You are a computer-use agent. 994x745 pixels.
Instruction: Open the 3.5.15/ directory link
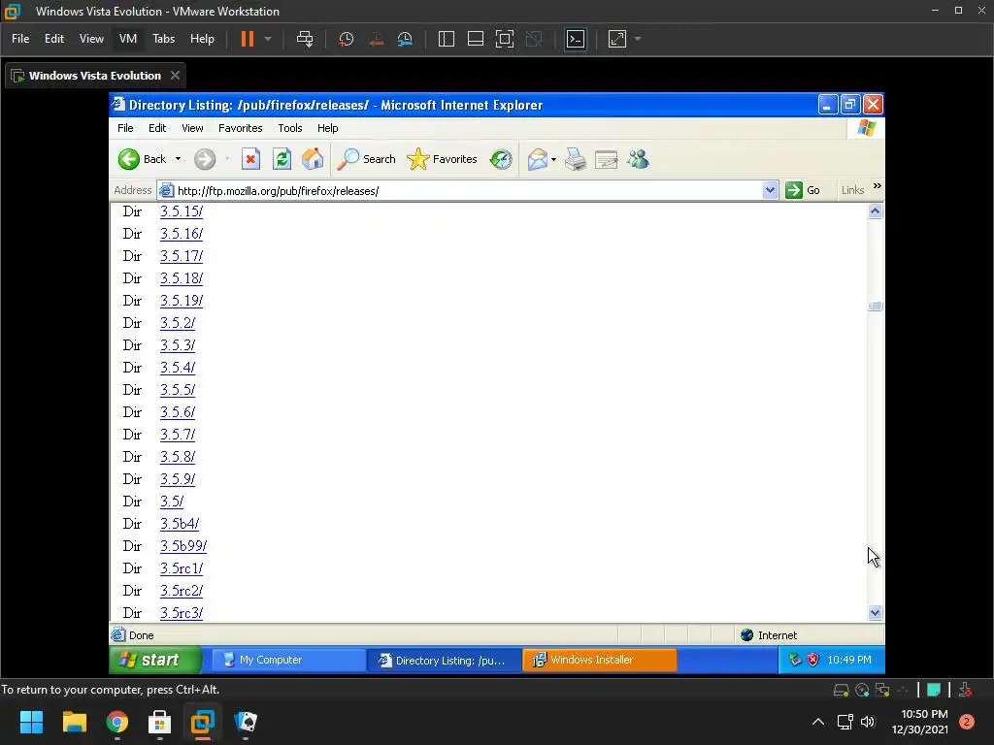pos(182,211)
